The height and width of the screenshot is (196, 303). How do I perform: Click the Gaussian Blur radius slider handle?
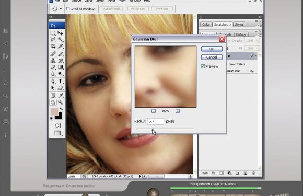click(x=153, y=129)
